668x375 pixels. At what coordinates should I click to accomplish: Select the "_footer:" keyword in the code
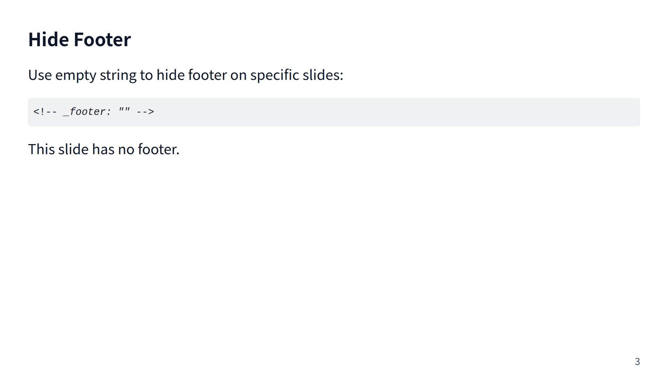(87, 112)
